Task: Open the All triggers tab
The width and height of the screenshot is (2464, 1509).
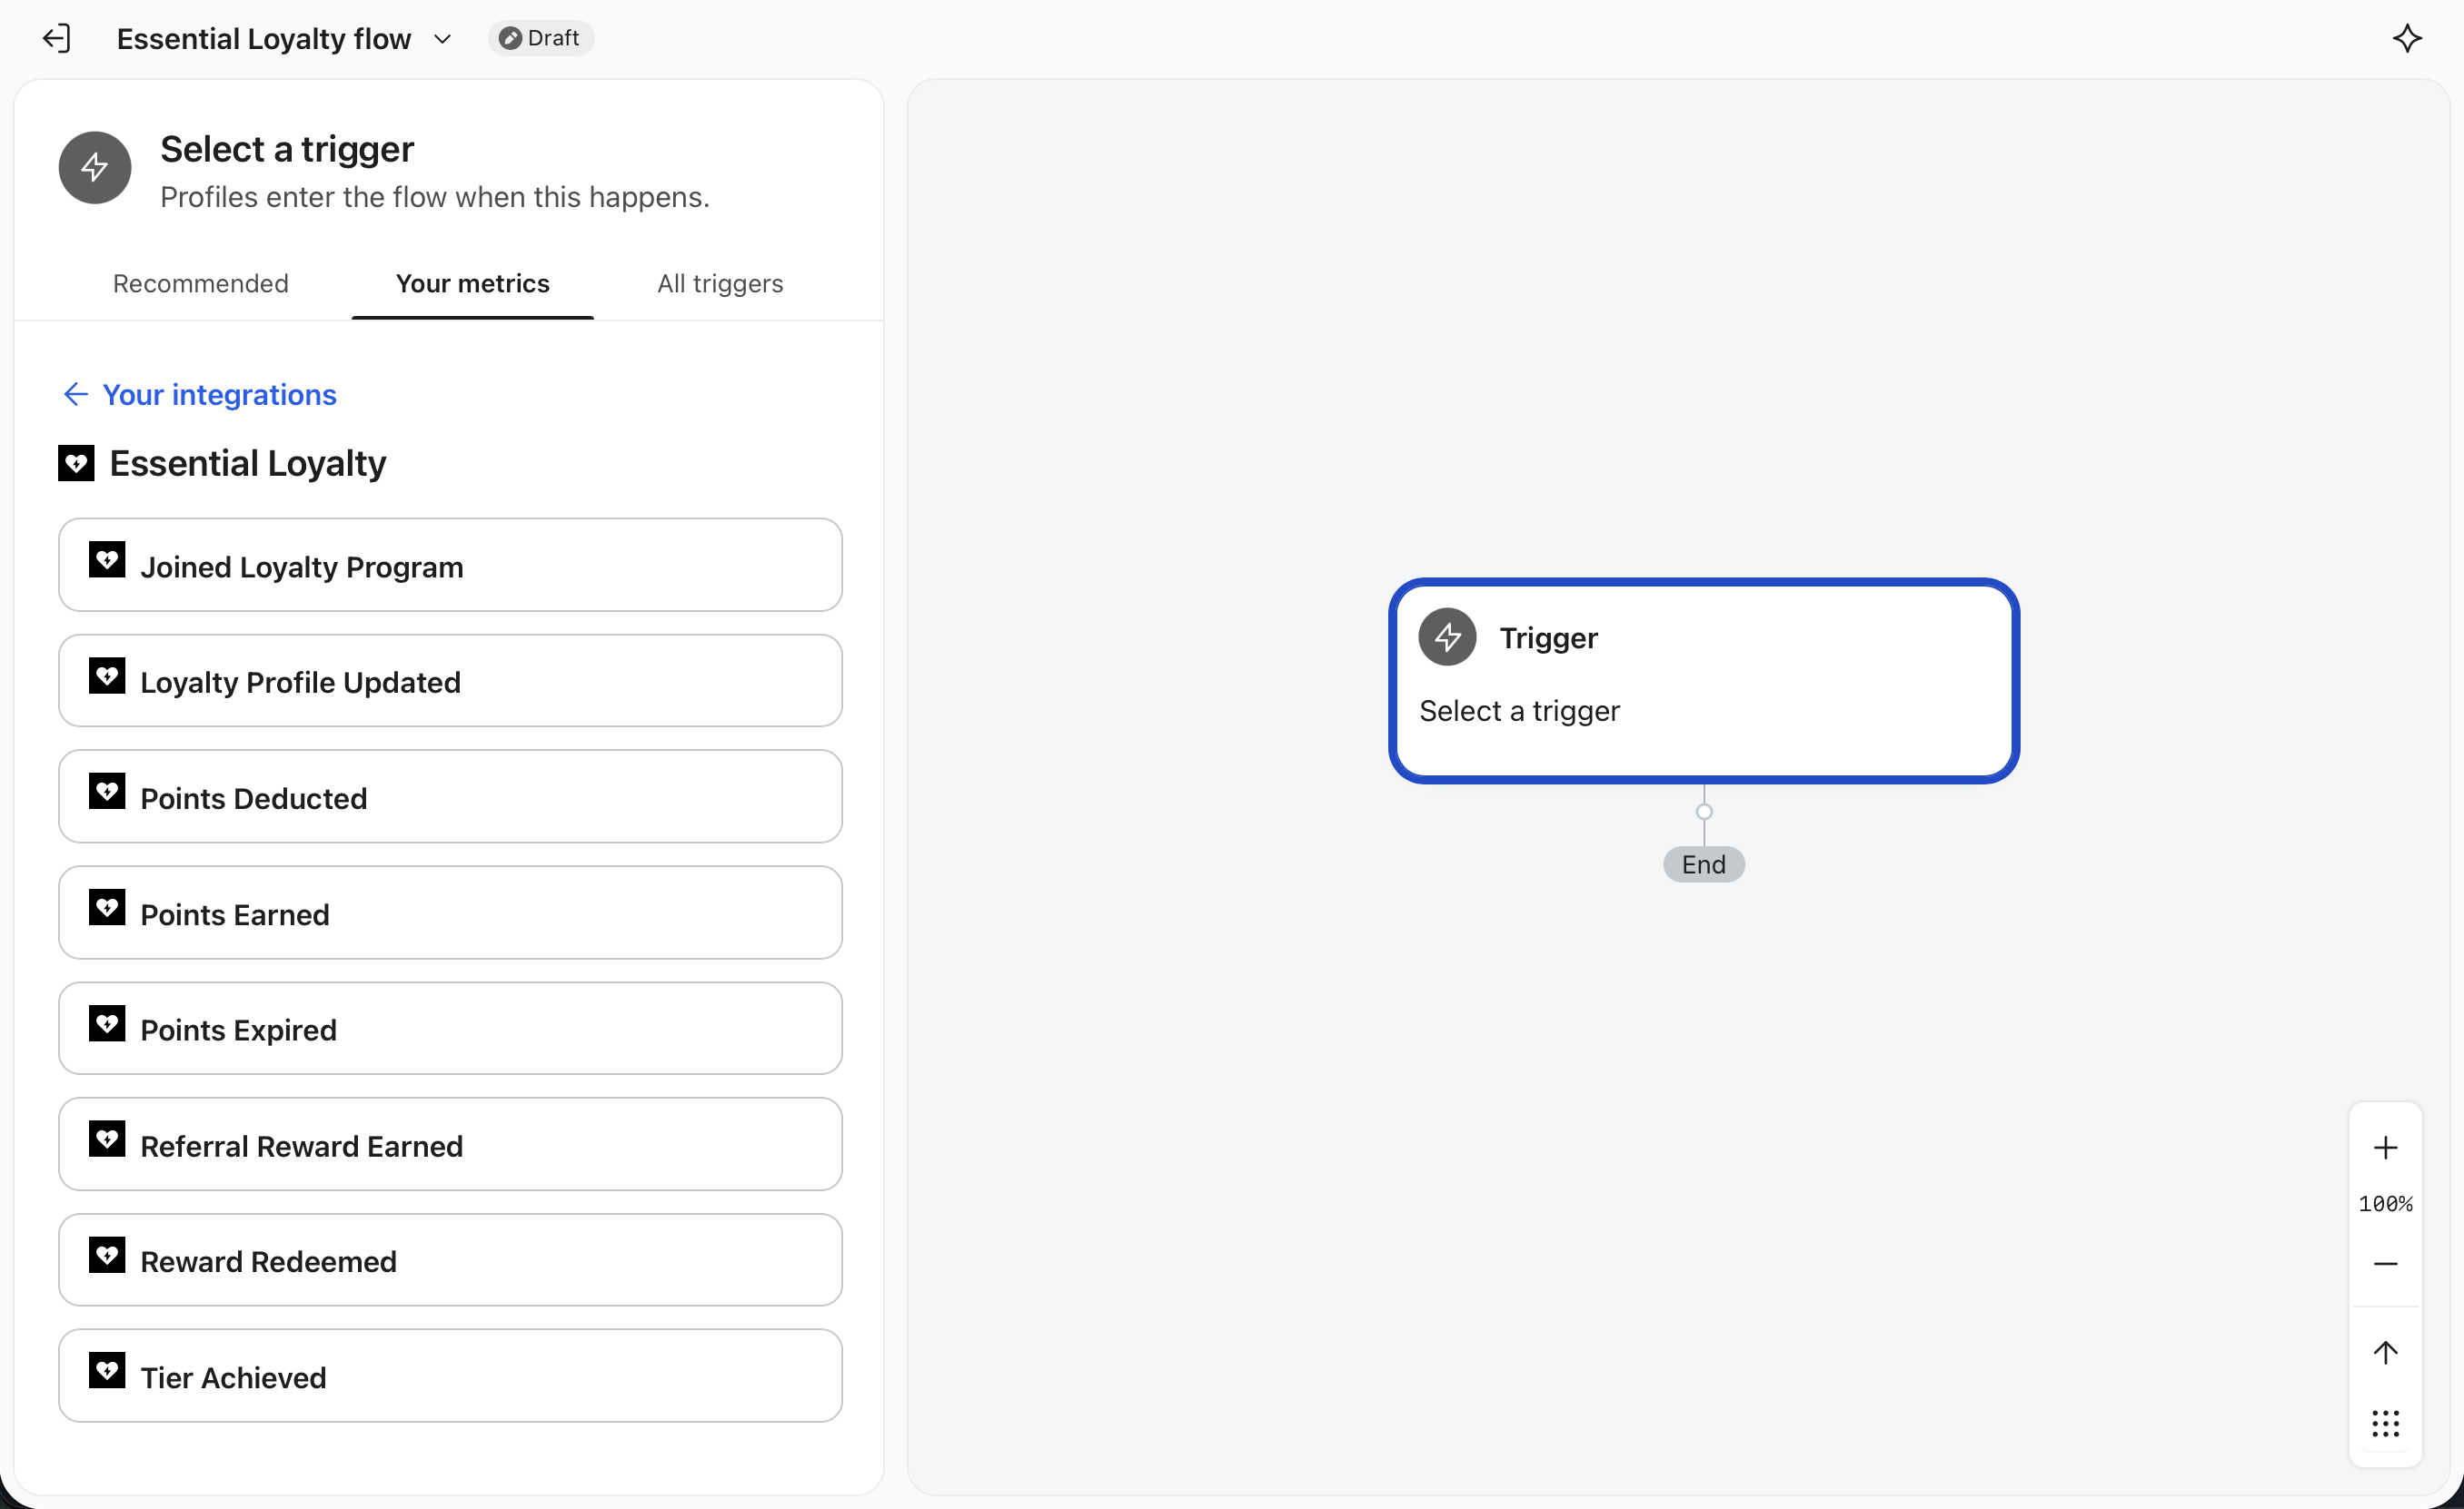Action: tap(720, 284)
